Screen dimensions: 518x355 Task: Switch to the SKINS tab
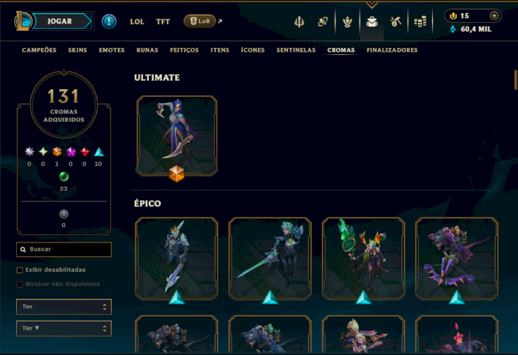coord(78,50)
